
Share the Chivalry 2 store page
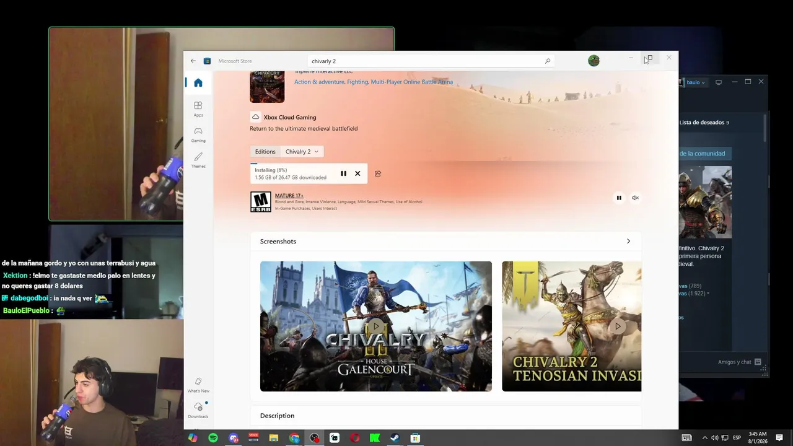pyautogui.click(x=378, y=173)
